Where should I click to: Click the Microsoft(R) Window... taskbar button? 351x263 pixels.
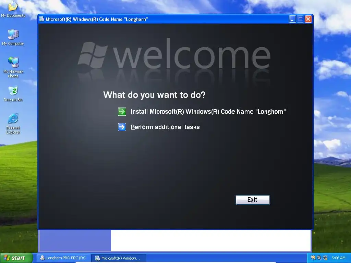point(119,258)
